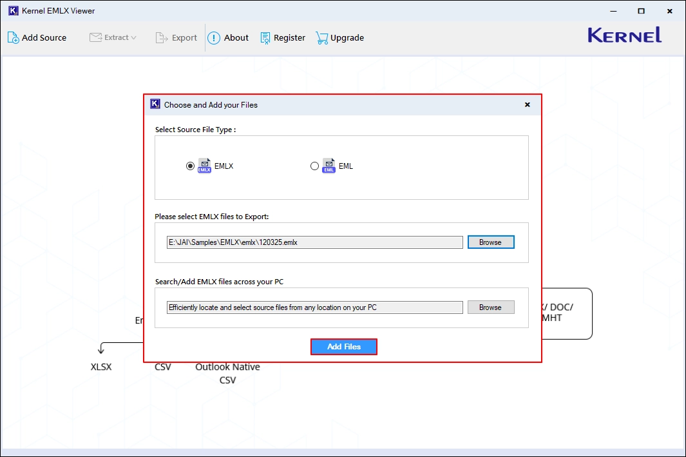Click the Add Files button
Screen dimensions: 686x457
point(344,347)
